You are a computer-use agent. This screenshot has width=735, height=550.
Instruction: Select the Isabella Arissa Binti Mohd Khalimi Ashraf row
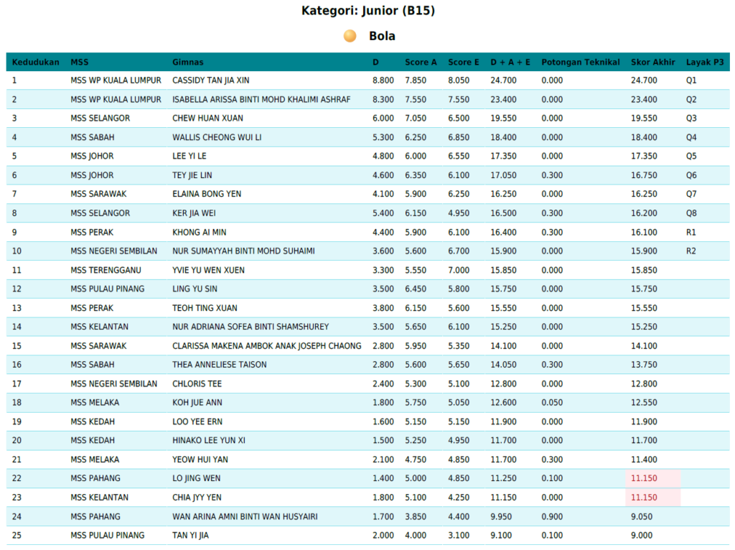pyautogui.click(x=261, y=100)
